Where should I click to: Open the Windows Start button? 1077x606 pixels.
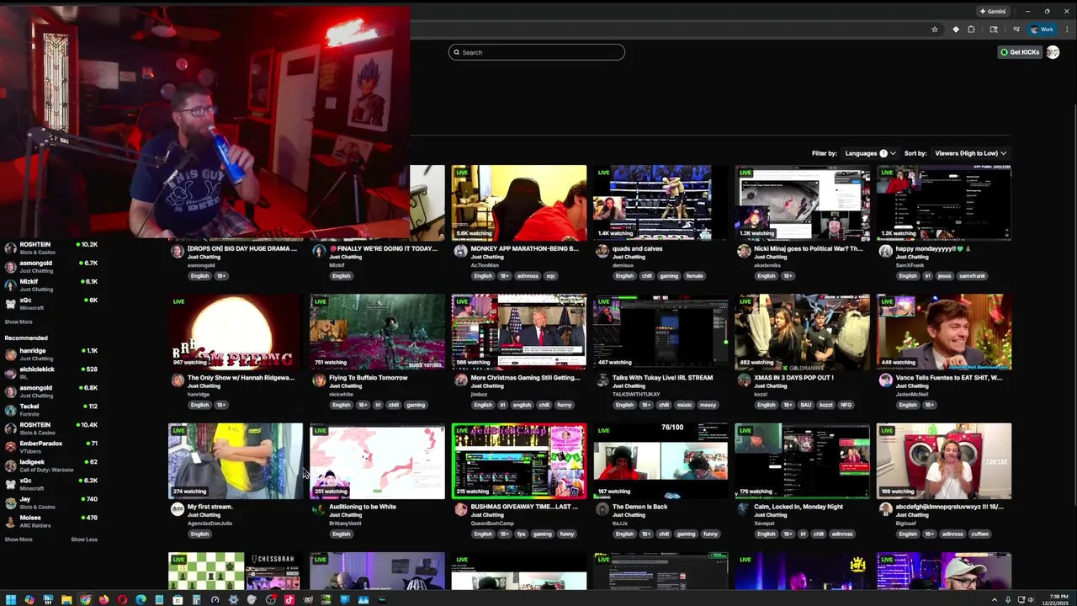pyautogui.click(x=11, y=600)
